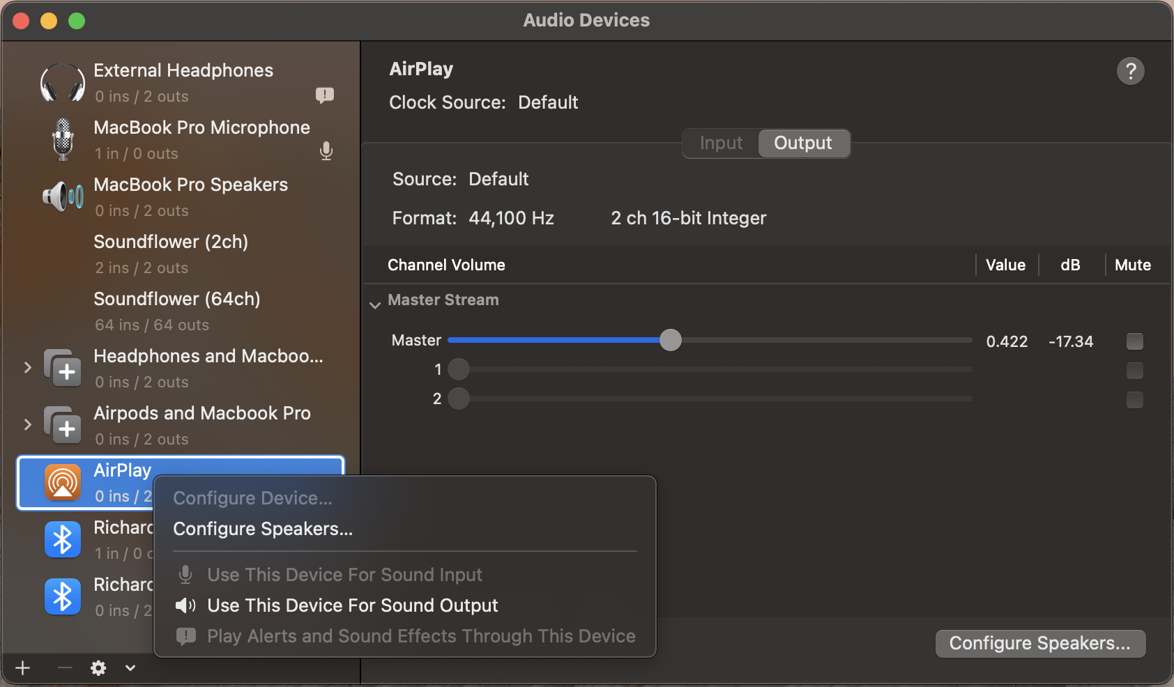
Task: Expand the Headphones and Macbook aggregate device
Action: [28, 367]
